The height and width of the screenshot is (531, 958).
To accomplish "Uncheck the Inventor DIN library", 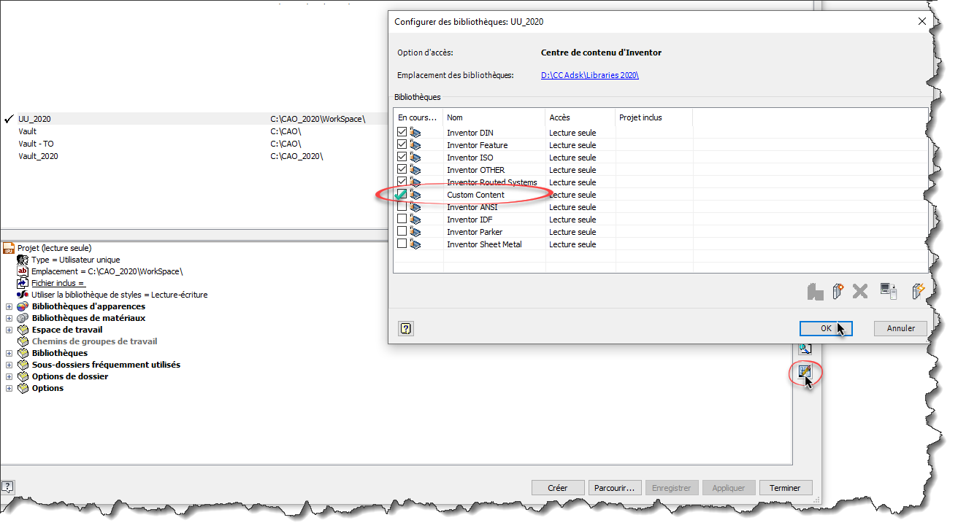I will [402, 133].
